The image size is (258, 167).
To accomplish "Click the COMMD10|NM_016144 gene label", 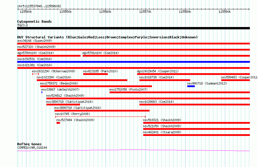I will coord(32,148).
